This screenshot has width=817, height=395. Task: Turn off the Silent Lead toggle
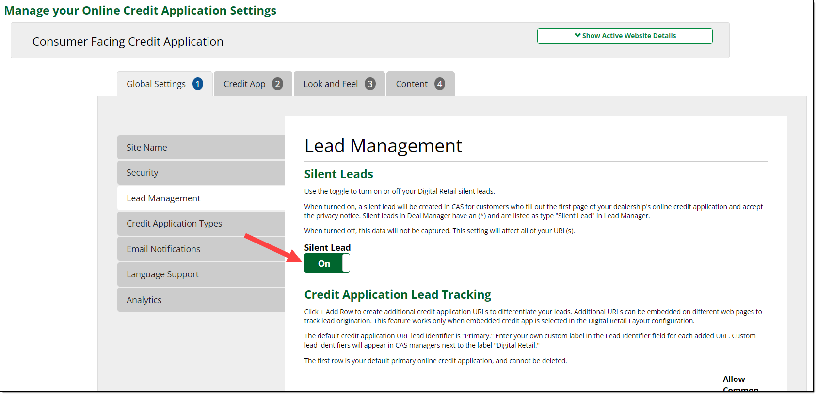click(326, 263)
